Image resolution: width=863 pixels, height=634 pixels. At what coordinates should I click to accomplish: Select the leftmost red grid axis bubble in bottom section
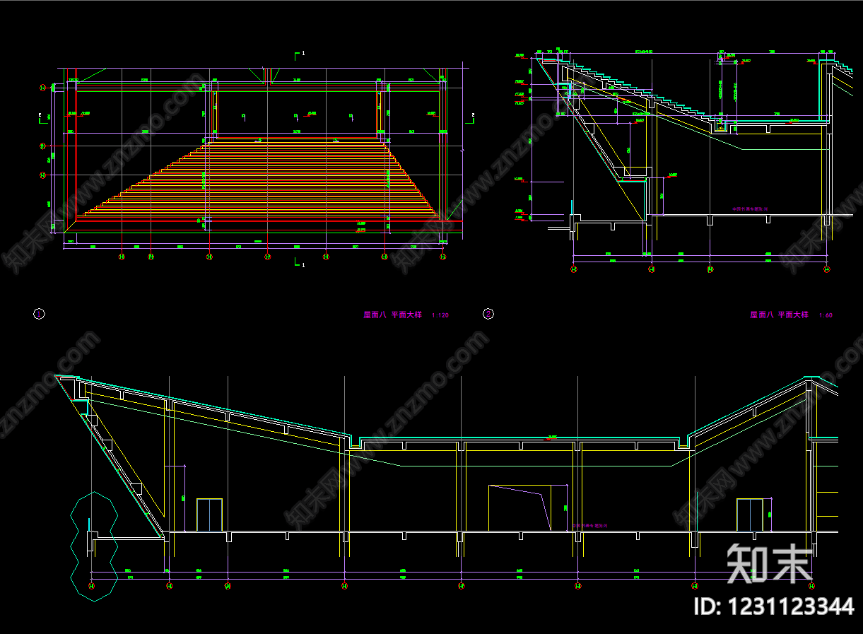[x=91, y=585]
